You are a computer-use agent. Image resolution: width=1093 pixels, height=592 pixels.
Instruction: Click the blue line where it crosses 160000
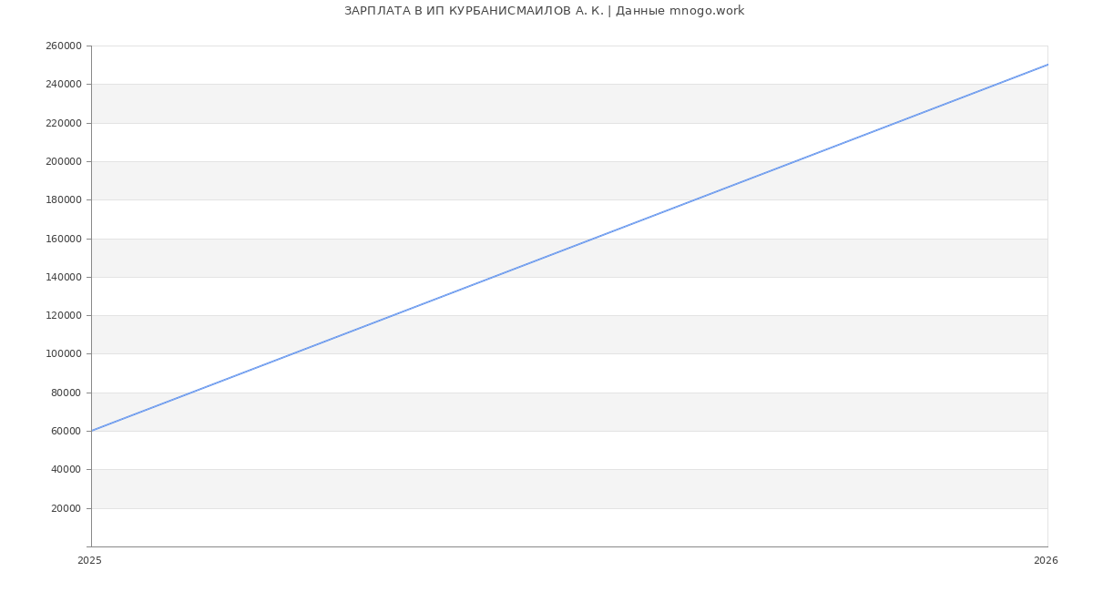[594, 239]
